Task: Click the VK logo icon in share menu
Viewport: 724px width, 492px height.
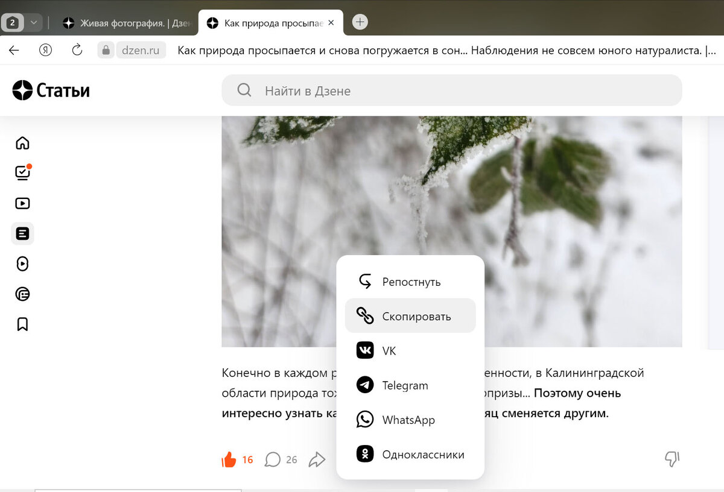Action: click(365, 350)
